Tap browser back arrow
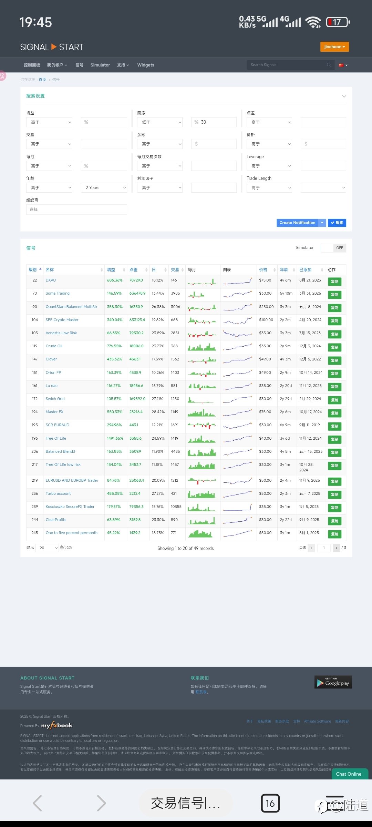 pos(37,803)
